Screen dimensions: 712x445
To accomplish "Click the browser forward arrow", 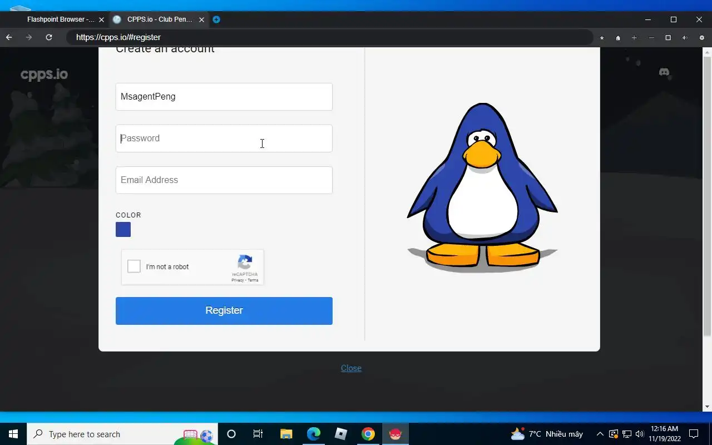I will click(x=29, y=37).
